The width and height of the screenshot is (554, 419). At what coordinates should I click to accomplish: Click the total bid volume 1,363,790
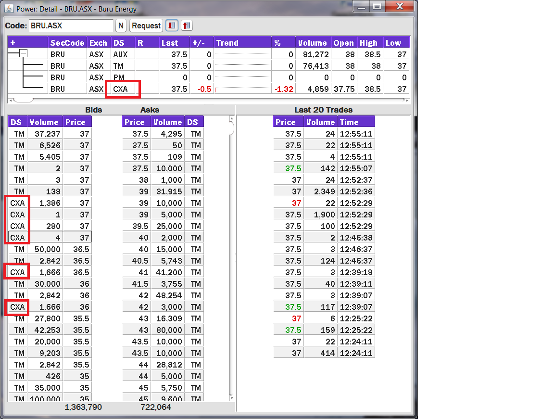pyautogui.click(x=83, y=407)
